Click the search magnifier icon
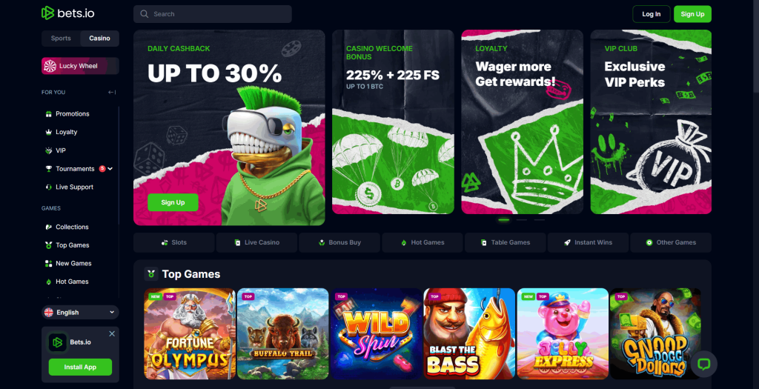759x389 pixels. pos(145,14)
